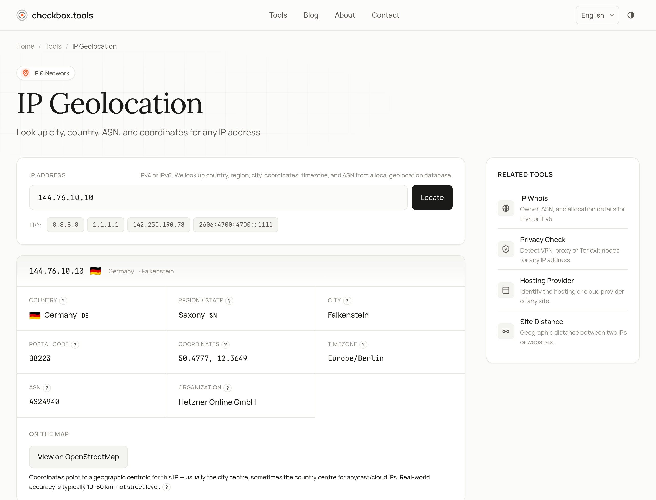Image resolution: width=656 pixels, height=500 pixels.
Task: Select the 50.4777, 12.3649 coordinates value
Action: point(213,358)
